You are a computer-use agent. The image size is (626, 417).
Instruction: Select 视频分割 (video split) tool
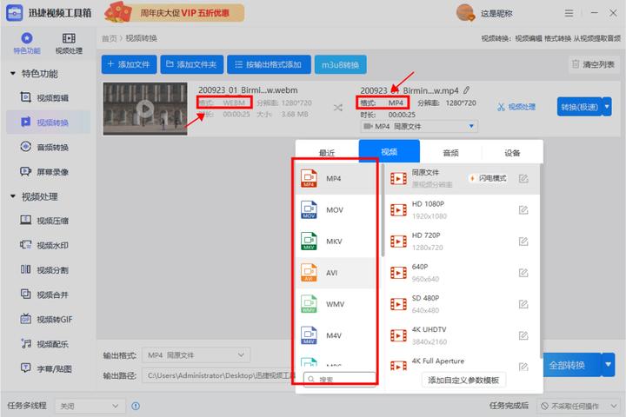point(50,270)
